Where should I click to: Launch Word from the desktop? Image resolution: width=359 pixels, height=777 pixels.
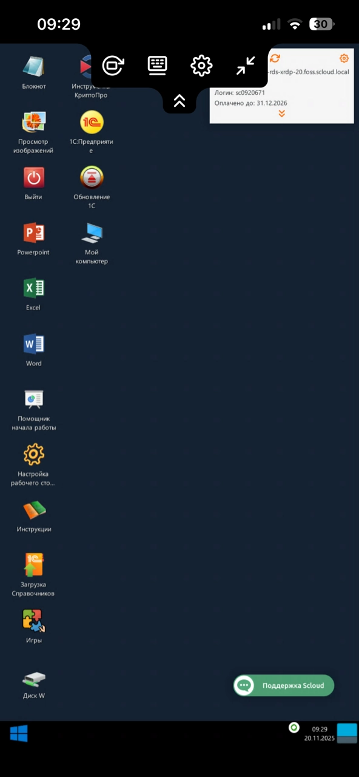pos(33,344)
